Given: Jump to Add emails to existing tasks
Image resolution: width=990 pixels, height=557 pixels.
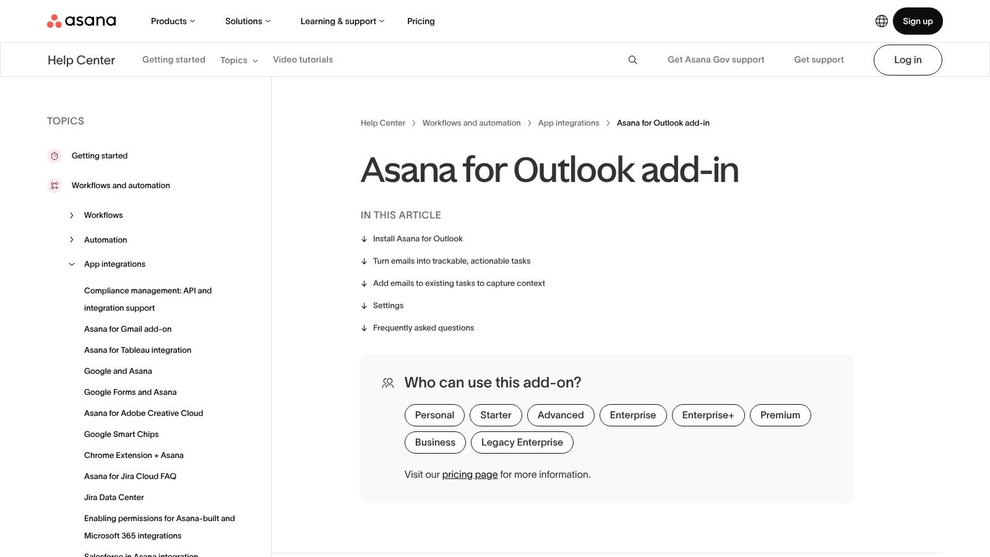Looking at the screenshot, I should 459,283.
